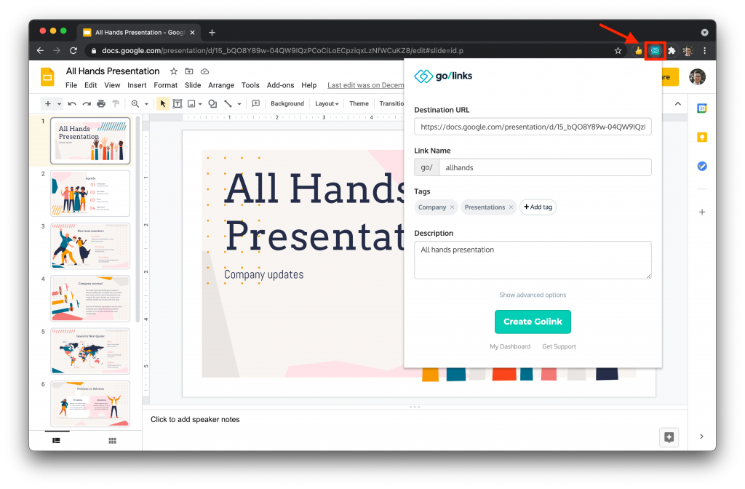Click the GoLinks extension icon in Chrome toolbar
The image size is (745, 489).
655,51
